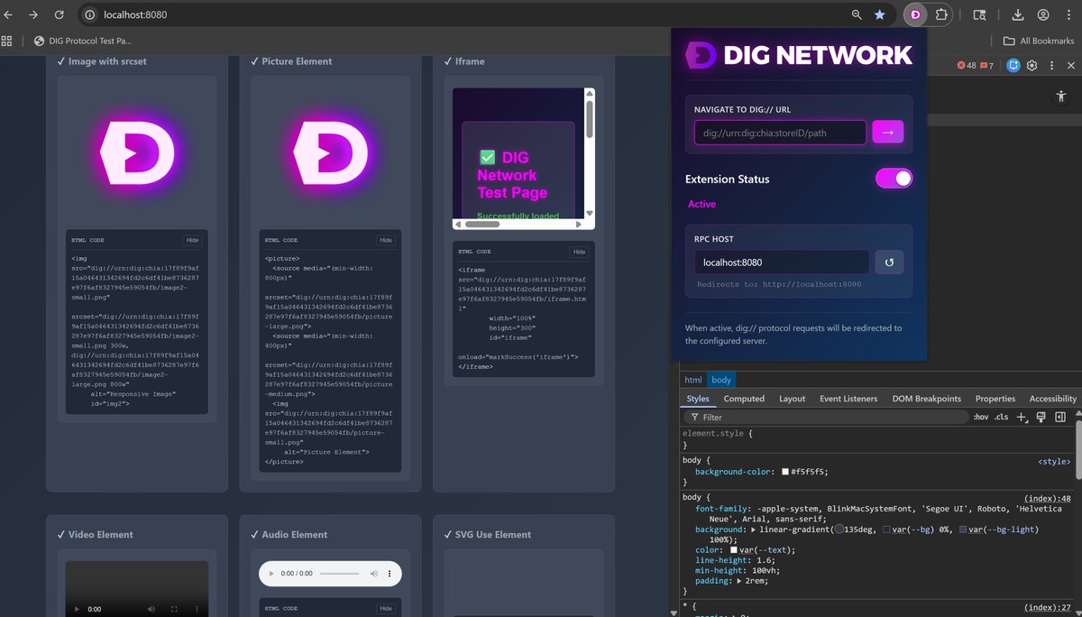1082x617 pixels.
Task: Switch to the Event Listeners tab
Action: (848, 398)
